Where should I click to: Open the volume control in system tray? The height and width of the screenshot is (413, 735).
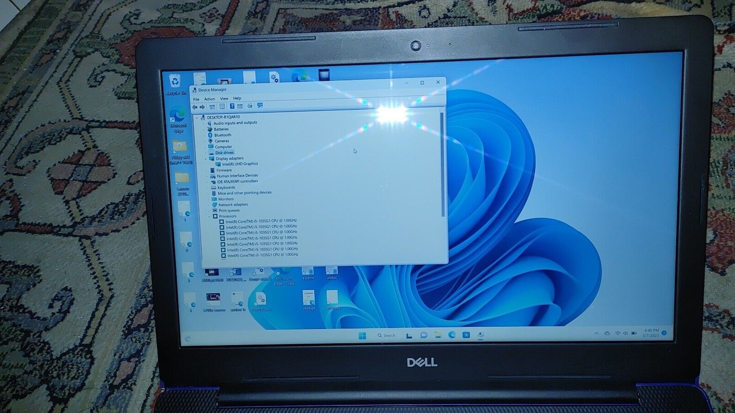[x=625, y=333]
